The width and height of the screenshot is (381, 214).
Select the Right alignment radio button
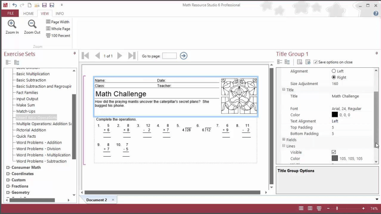tap(334, 78)
